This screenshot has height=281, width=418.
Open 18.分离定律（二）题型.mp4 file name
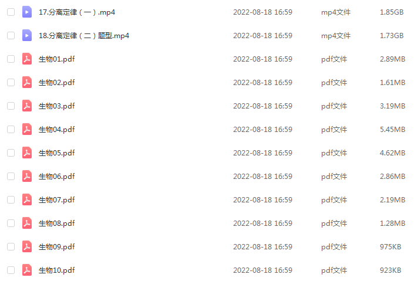pyautogui.click(x=84, y=36)
